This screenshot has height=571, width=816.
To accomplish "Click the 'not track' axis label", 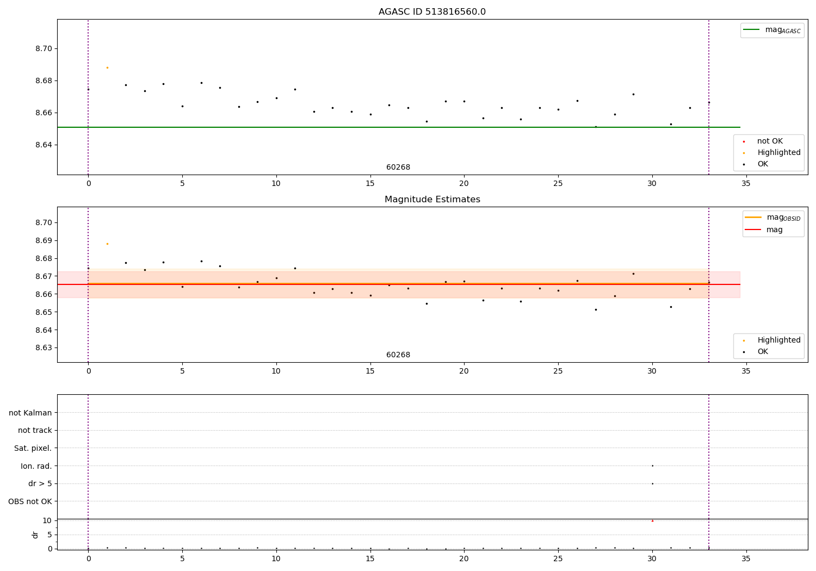I will [35, 430].
